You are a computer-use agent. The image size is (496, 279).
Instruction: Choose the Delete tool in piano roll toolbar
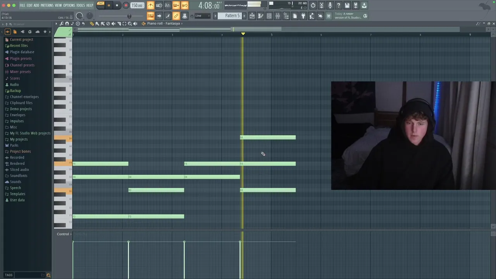tap(108, 24)
